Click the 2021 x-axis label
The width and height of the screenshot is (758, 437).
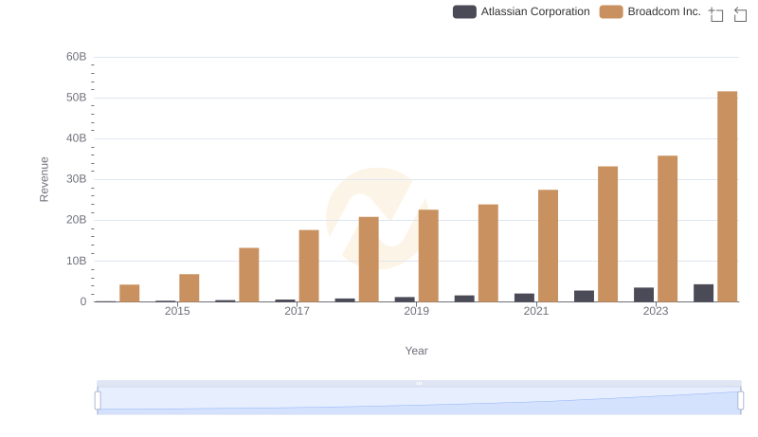[x=536, y=311]
